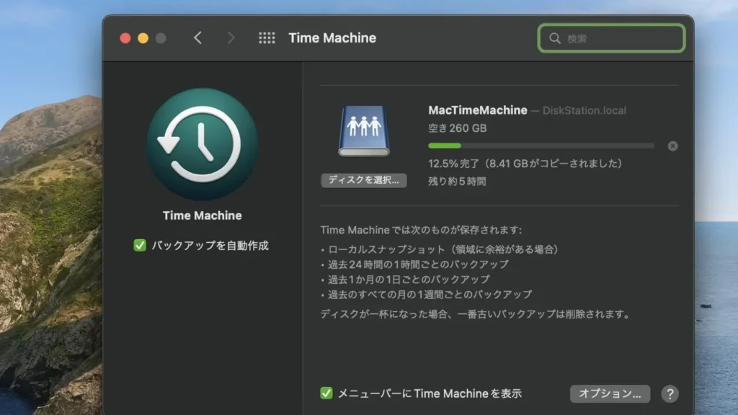The image size is (738, 415).
Task: Toggle メニューバーに Time Machine を表示 checkbox
Action: pyautogui.click(x=326, y=393)
